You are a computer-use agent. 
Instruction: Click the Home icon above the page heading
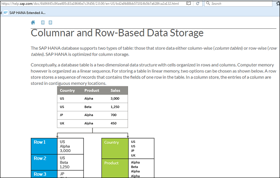33,23
